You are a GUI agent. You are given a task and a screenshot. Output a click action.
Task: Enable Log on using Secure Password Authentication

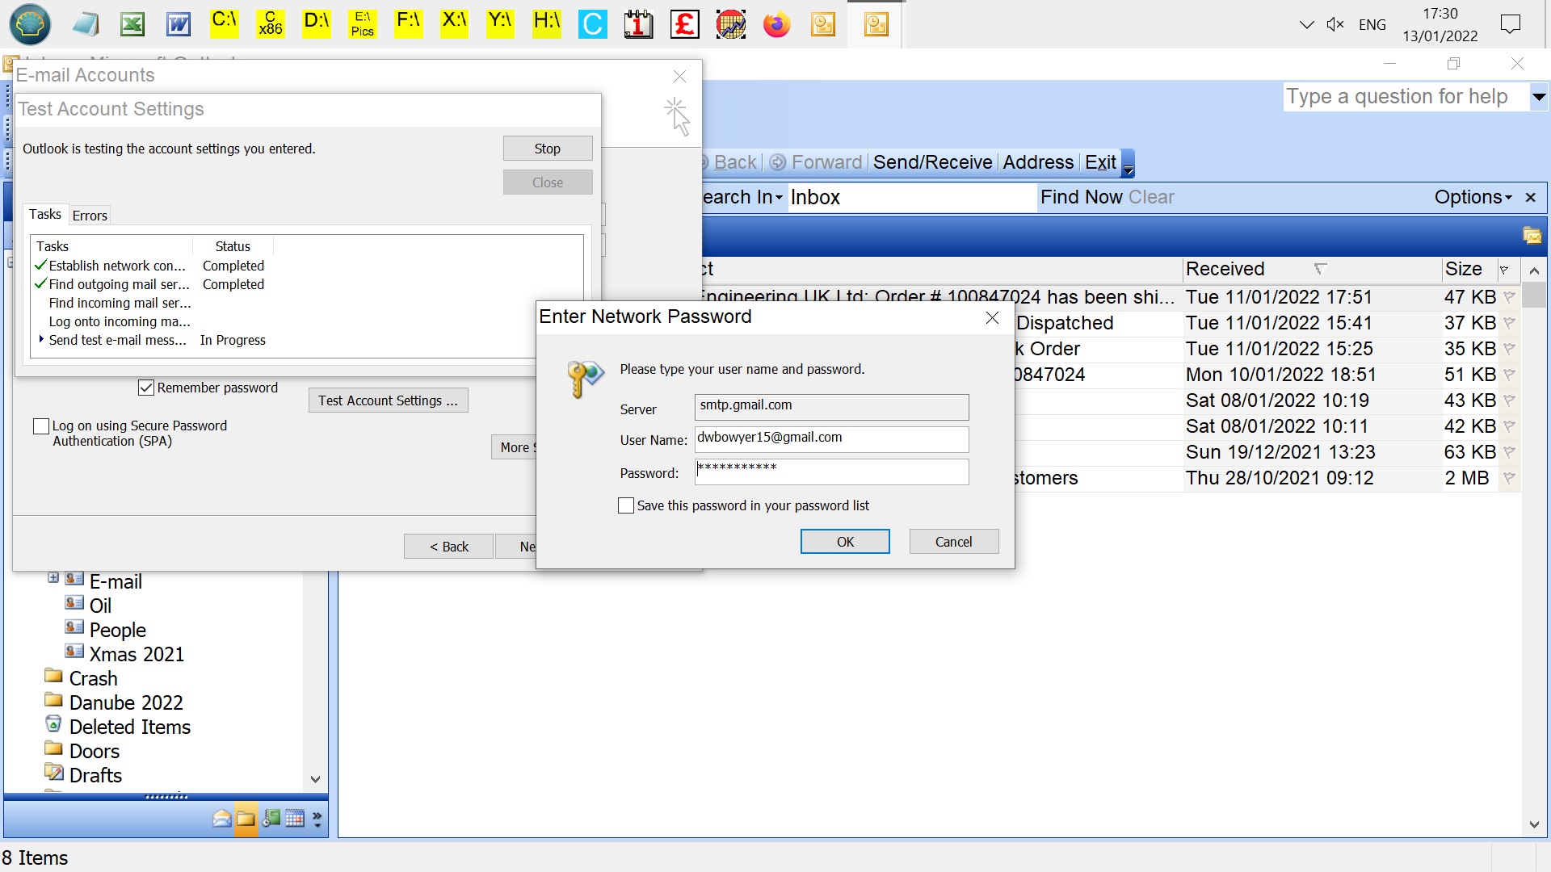pyautogui.click(x=41, y=426)
